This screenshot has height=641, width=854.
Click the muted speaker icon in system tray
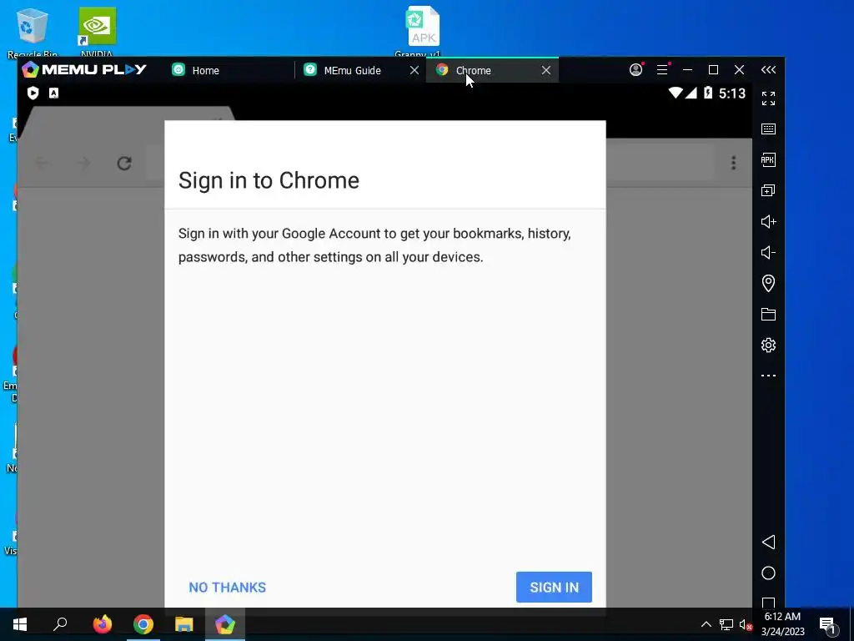coord(745,624)
